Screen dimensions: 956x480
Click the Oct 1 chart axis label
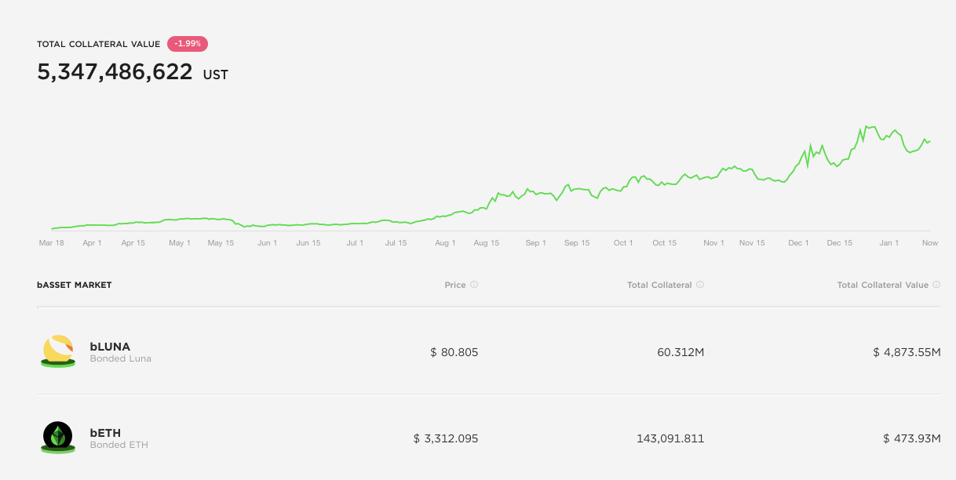point(623,243)
